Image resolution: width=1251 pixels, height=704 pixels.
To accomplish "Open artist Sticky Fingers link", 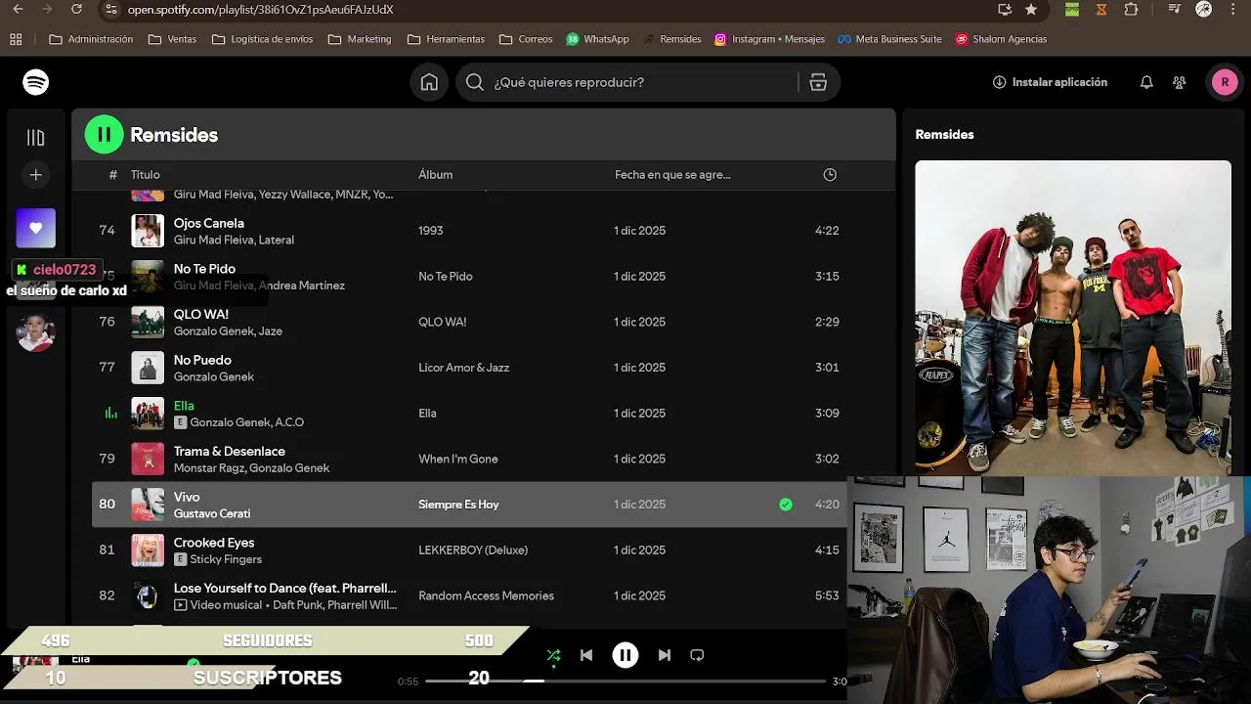I will 226,559.
